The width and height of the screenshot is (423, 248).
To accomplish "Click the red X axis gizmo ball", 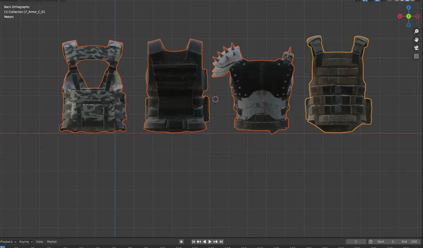I will 400,16.
